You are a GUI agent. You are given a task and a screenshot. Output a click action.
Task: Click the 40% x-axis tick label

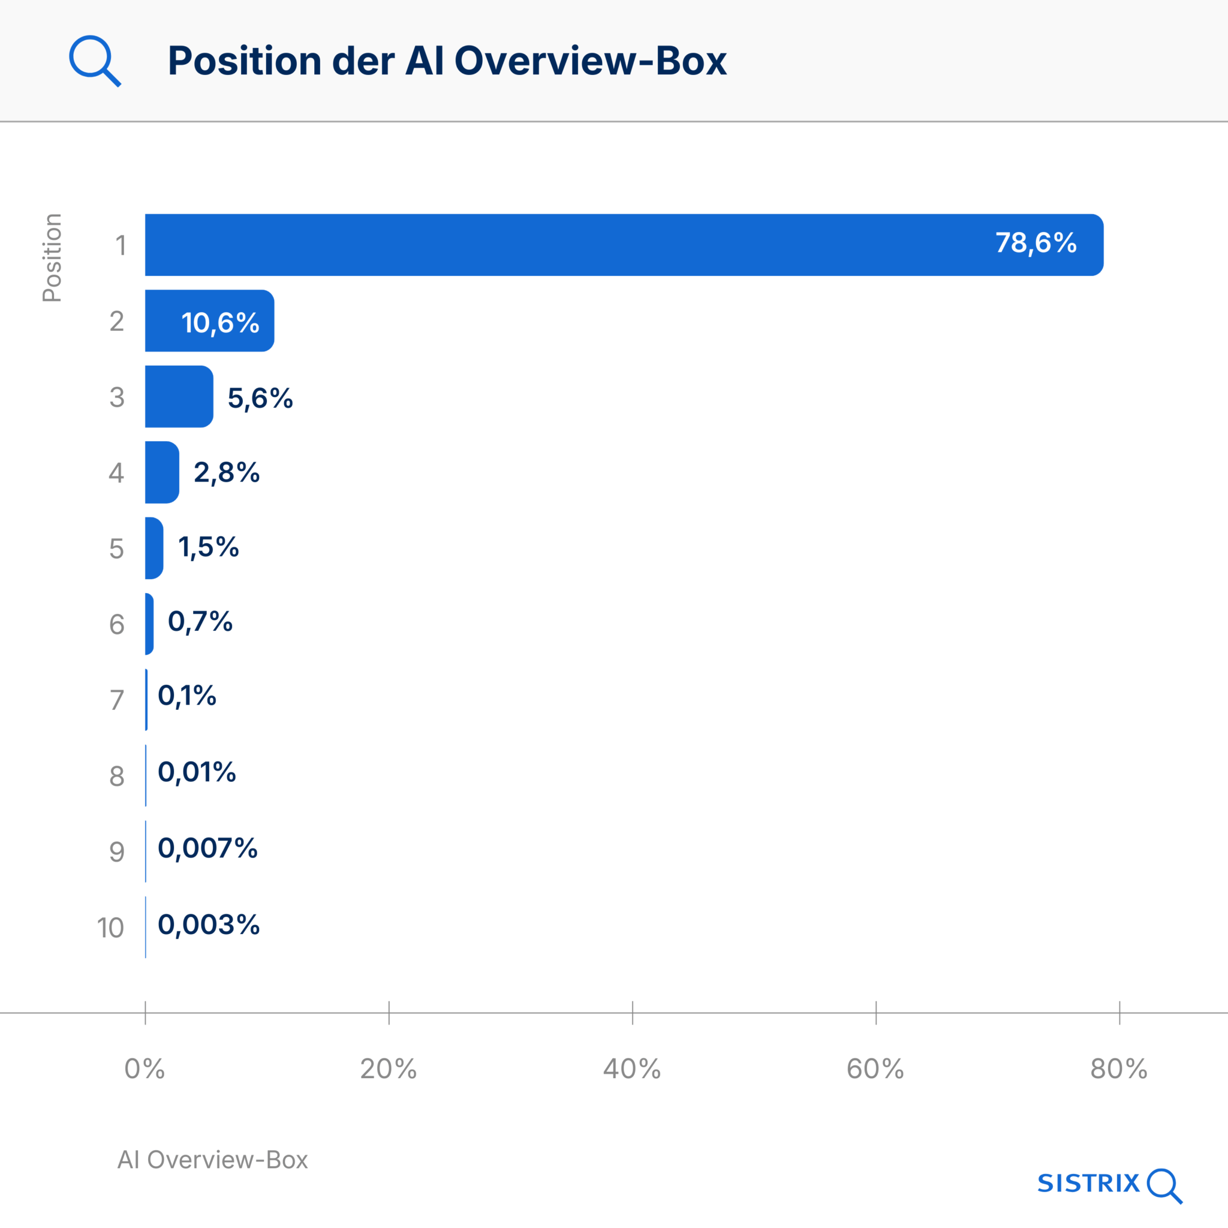tap(632, 1069)
